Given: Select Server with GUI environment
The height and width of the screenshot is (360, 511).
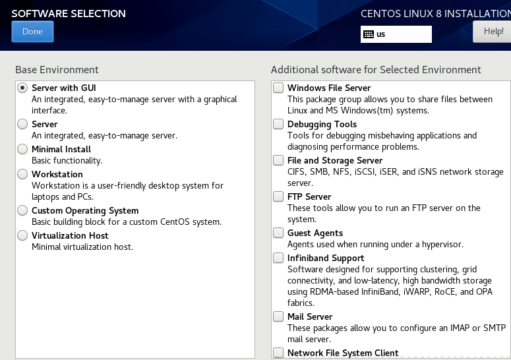Looking at the screenshot, I should [23, 88].
